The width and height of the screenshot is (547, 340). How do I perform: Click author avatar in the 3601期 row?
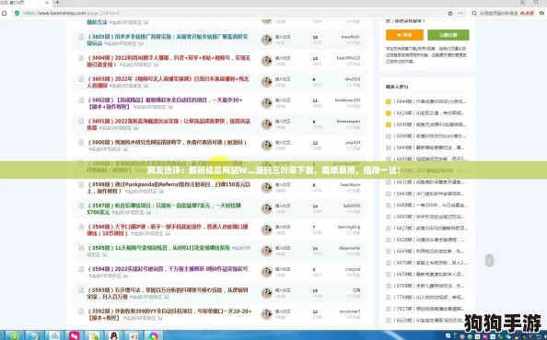(x=266, y=123)
